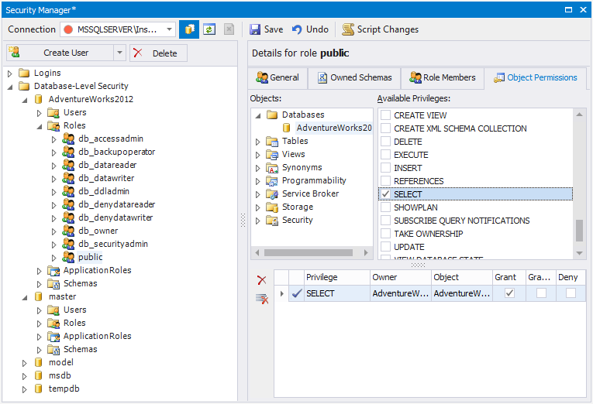Open the Owned Schemas tab
Viewport: 593px width, 404px height.
tap(354, 77)
